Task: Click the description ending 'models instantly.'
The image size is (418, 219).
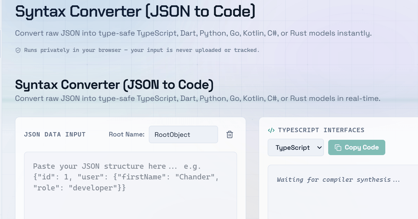Action: tap(193, 33)
